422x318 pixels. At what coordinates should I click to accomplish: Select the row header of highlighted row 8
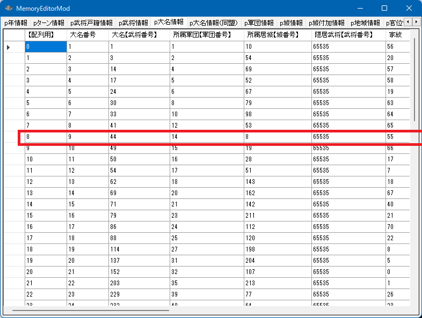click(14, 137)
